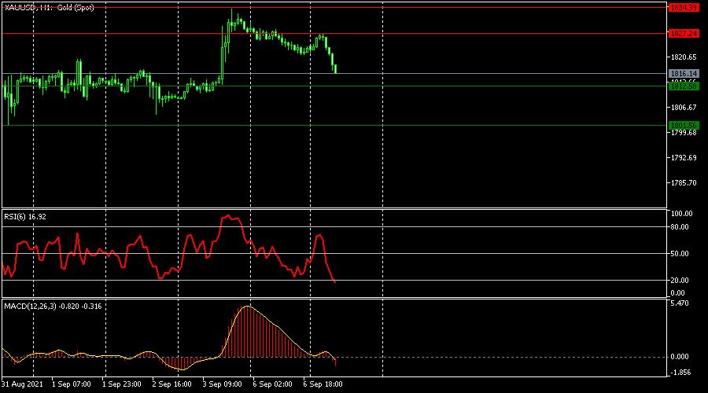Click the 6 Sep 02:00 time label

pos(272,384)
